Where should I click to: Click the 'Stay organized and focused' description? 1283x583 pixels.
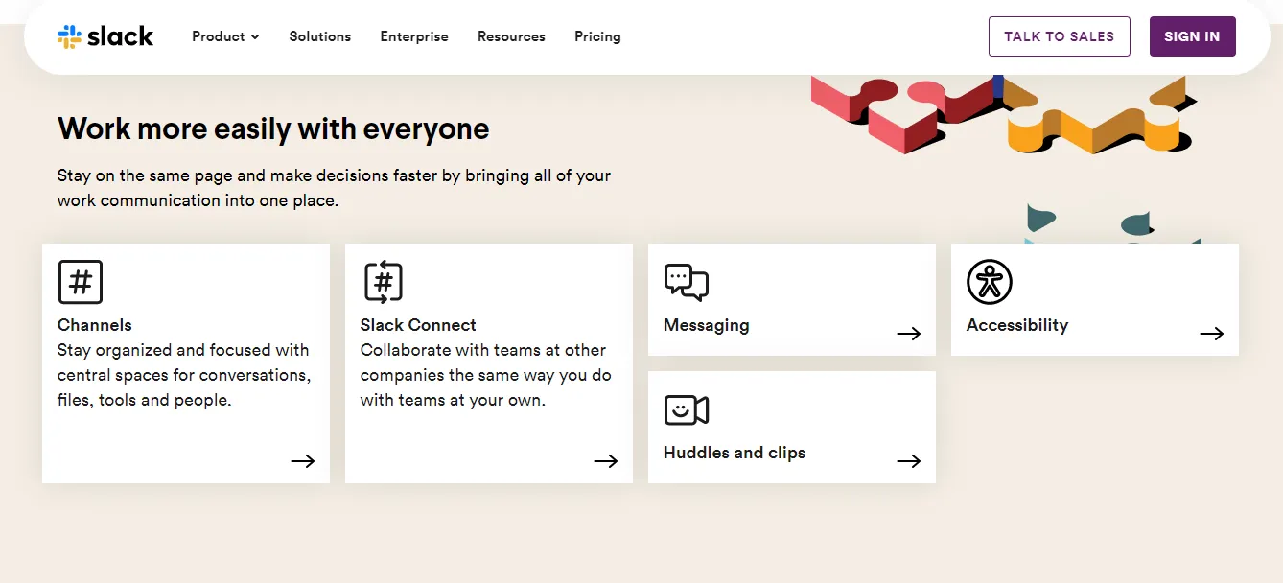click(184, 375)
